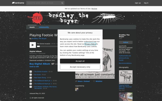This screenshot has width=162, height=101.
Task: Focus the artist, album, or track search field
Action: [x=45, y=3]
